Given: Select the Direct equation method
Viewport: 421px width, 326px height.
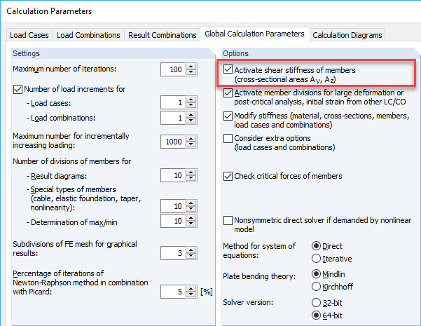Looking at the screenshot, I should pyautogui.click(x=315, y=246).
